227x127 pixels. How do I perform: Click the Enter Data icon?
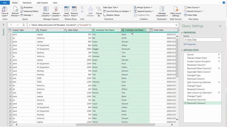186,15
